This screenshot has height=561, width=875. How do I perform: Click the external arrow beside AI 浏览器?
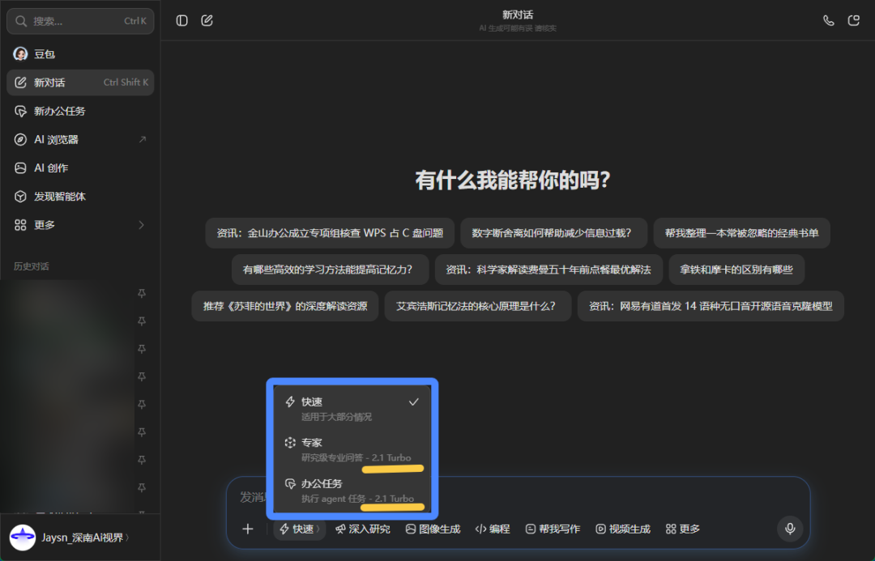point(143,139)
